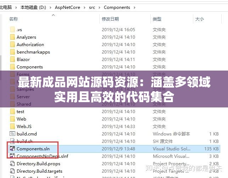The image size is (228, 178).
Task: Navigate to AspNetCore in address bar
Action: (x=67, y=7)
